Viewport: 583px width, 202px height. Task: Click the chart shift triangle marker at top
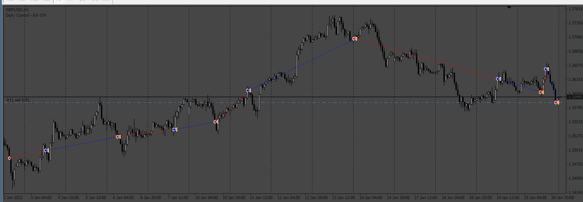(x=509, y=7)
